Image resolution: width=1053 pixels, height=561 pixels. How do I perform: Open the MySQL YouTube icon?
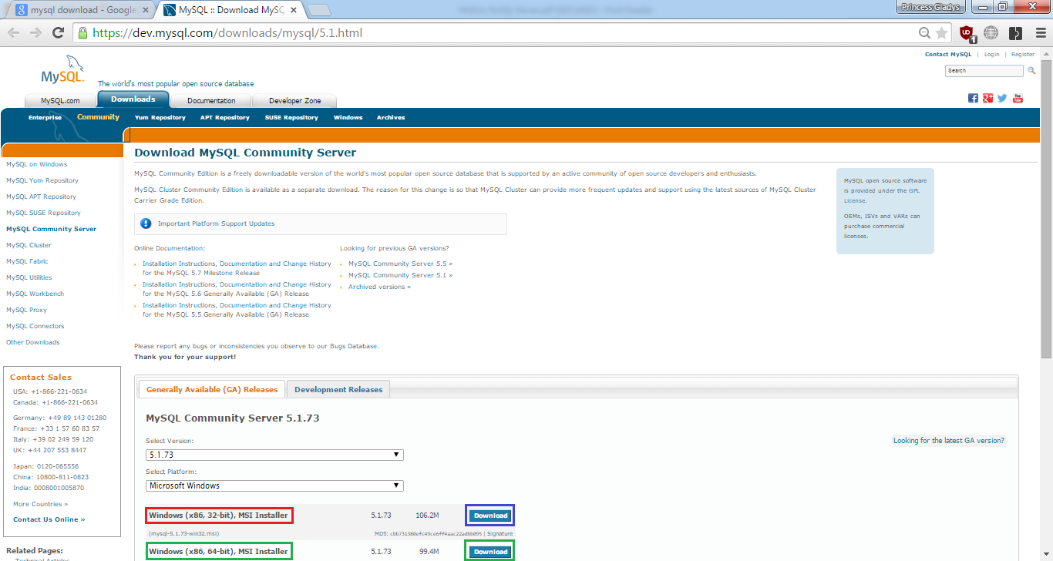tap(1018, 98)
